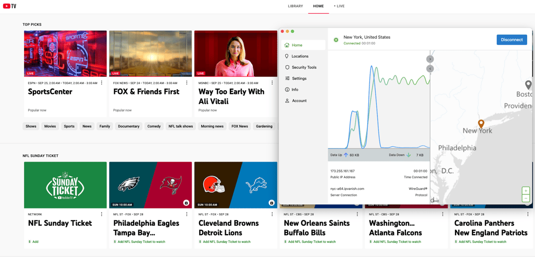Viewport: 535px width, 257px height.
Task: Open Security Tools in IPVanish sidebar
Action: [x=303, y=67]
